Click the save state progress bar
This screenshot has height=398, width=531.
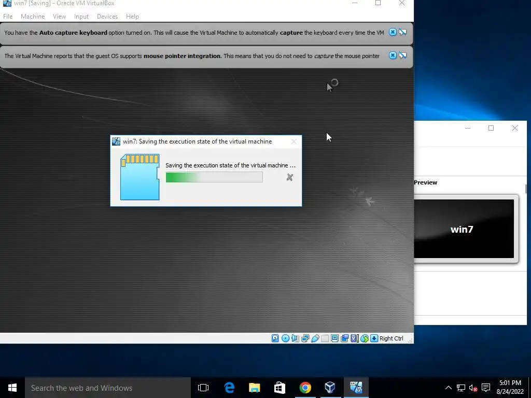pos(214,177)
